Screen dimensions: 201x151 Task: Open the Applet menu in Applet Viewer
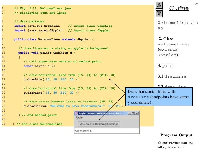pos(79,117)
